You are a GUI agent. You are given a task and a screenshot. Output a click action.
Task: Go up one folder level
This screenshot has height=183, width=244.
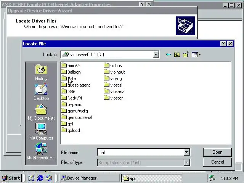tap(177, 55)
